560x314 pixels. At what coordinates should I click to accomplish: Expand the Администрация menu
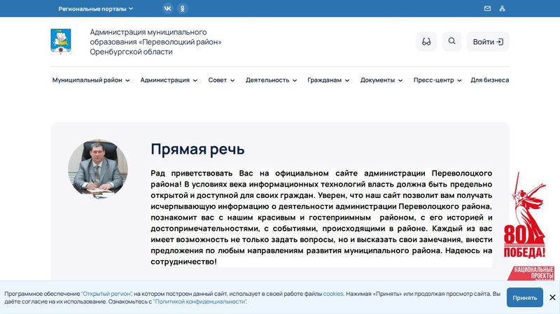pyautogui.click(x=169, y=80)
